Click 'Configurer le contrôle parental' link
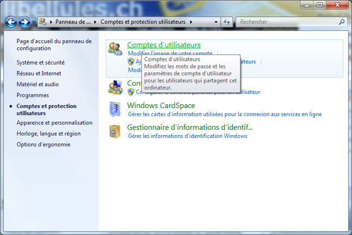The width and height of the screenshot is (352, 235). pyautogui.click(x=198, y=92)
